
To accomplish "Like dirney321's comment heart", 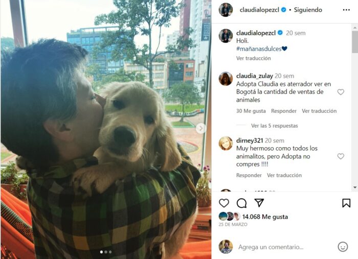I will click(341, 156).
